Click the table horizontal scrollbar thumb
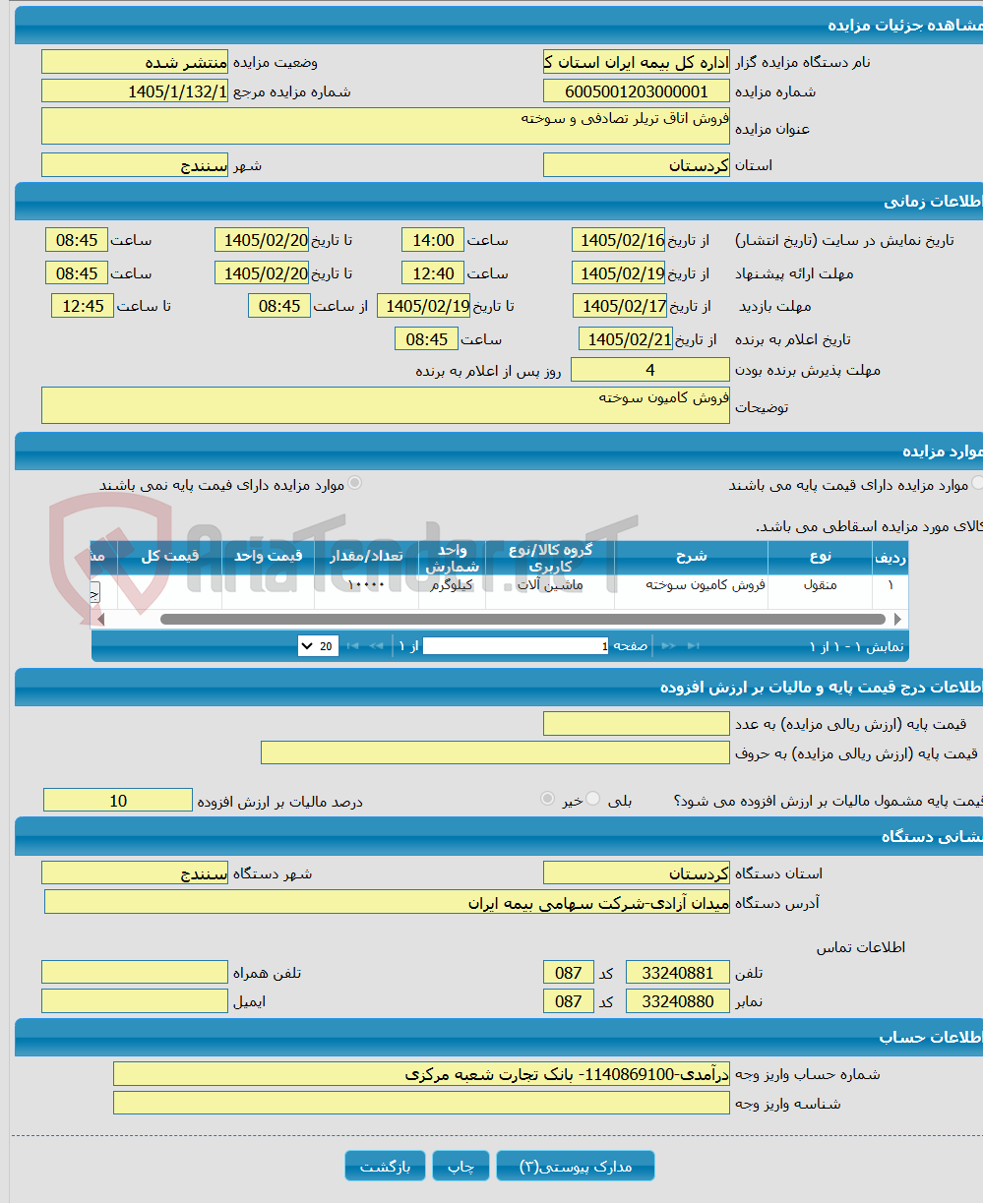 coord(523,619)
